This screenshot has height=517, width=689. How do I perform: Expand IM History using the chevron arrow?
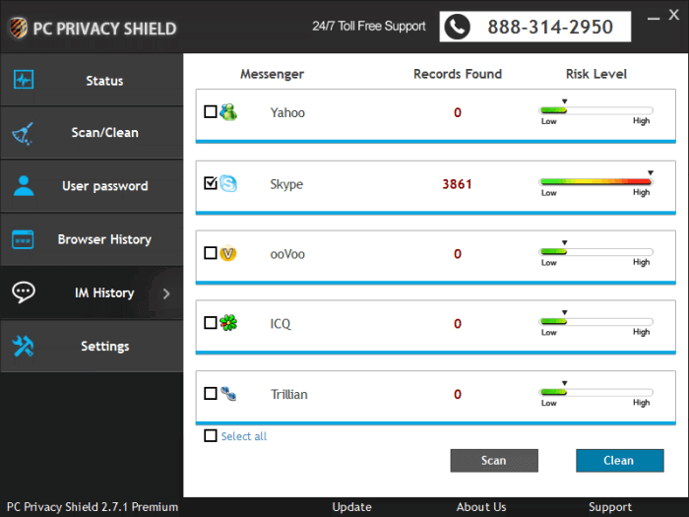[x=166, y=293]
